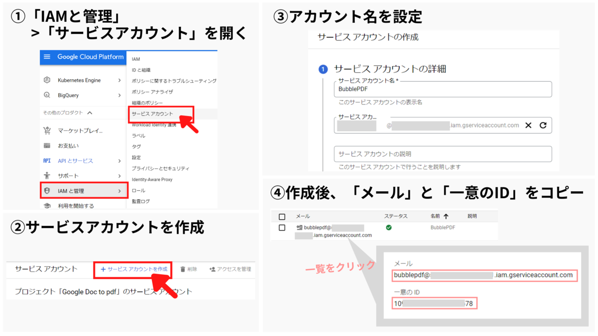Click the 削除 button label

[x=192, y=269]
